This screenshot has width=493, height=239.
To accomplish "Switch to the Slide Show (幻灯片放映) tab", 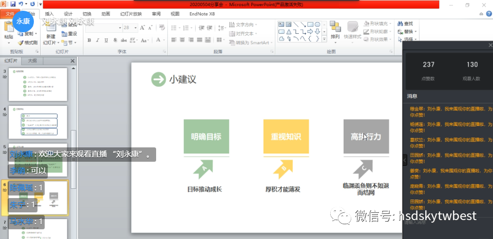I will (x=130, y=14).
